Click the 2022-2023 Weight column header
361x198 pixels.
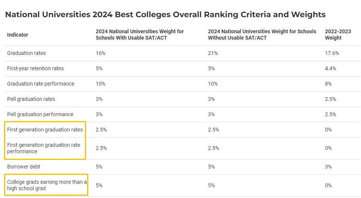tap(338, 35)
